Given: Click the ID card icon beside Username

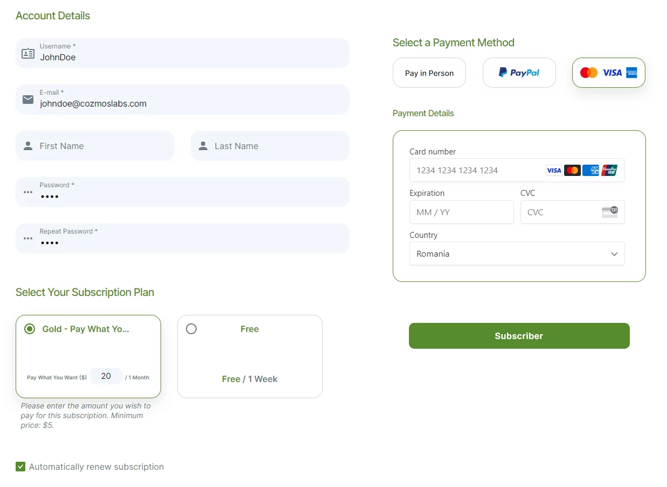Looking at the screenshot, I should [x=27, y=53].
